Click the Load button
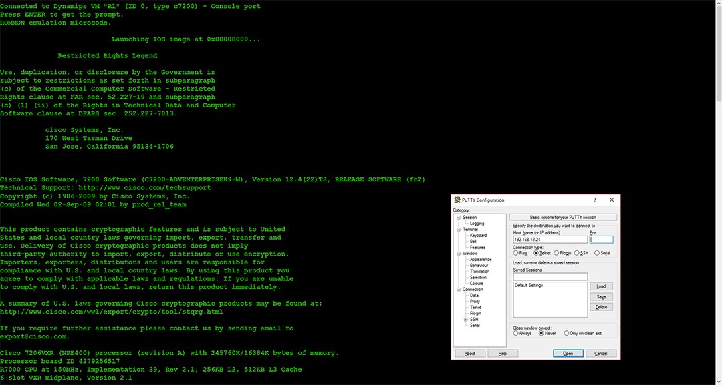 pyautogui.click(x=602, y=286)
